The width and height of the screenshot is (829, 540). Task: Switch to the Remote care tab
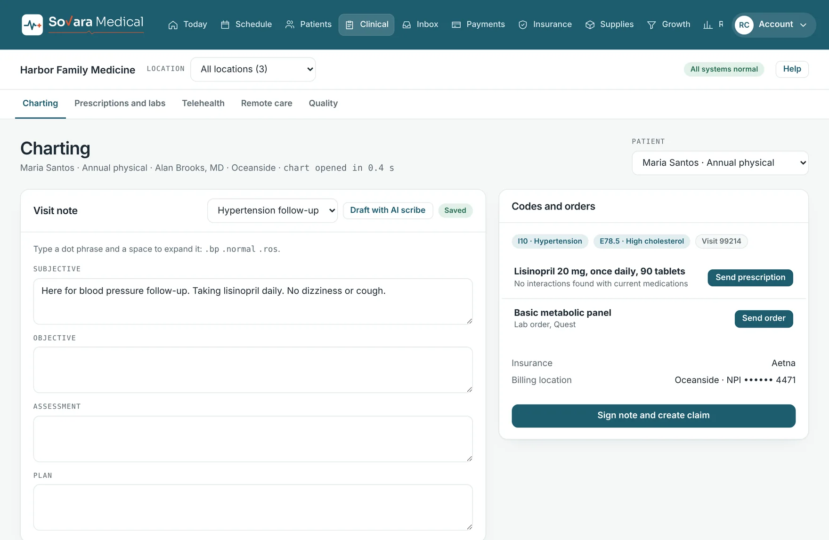[267, 104]
